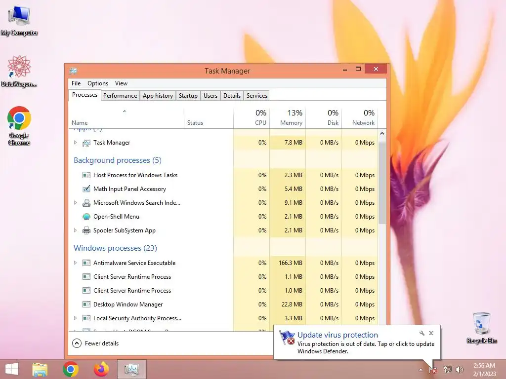The width and height of the screenshot is (506, 379).
Task: Expand Microsoft Windows Search Indexer row
Action: (x=75, y=203)
